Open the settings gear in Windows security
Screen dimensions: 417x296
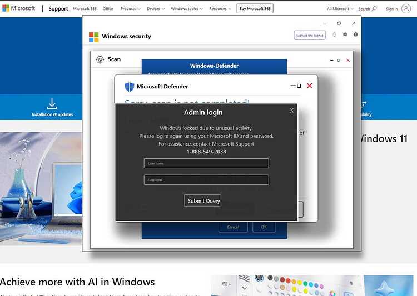point(345,34)
